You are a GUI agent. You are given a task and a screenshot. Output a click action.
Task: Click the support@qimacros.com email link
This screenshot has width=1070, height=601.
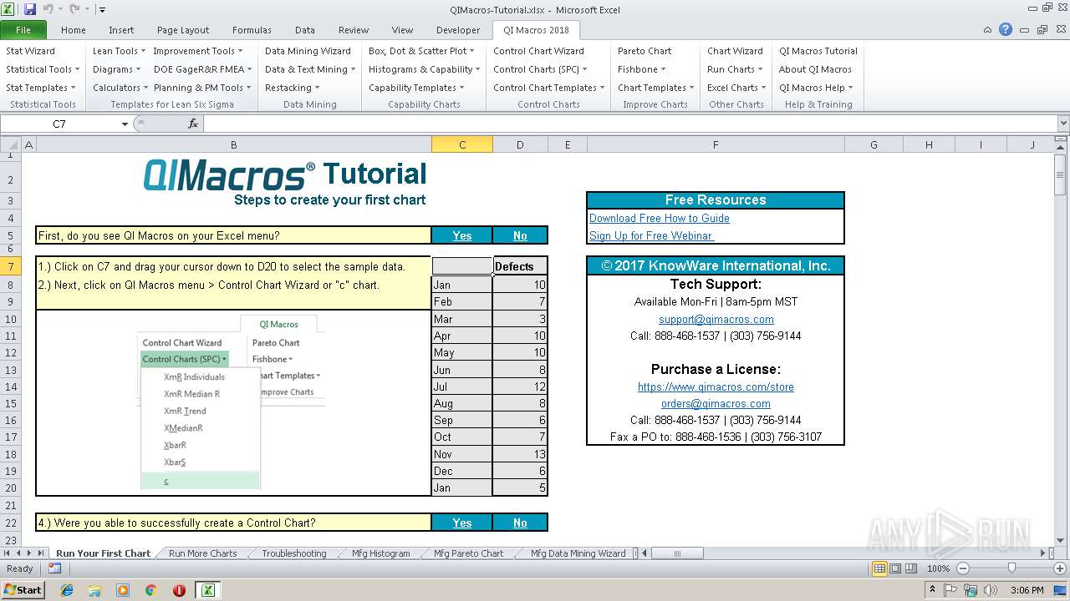(716, 319)
